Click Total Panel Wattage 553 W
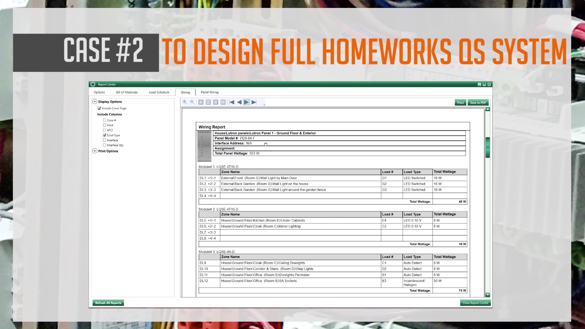 coord(339,154)
